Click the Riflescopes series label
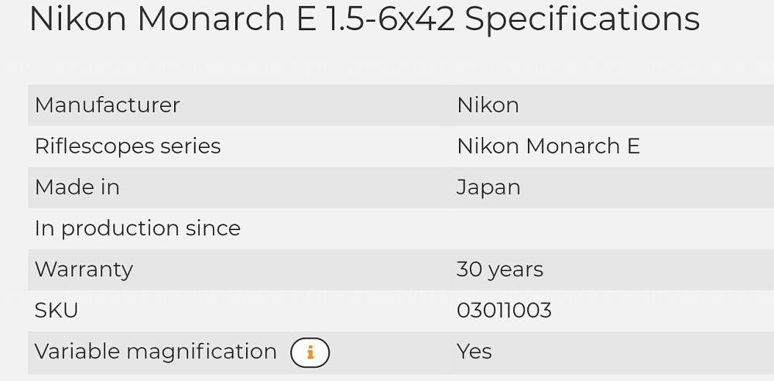This screenshot has width=774, height=381. (x=128, y=146)
